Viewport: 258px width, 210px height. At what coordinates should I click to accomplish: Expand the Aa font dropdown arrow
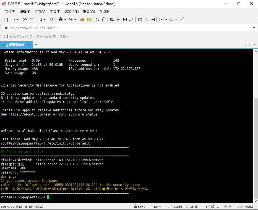75,20
